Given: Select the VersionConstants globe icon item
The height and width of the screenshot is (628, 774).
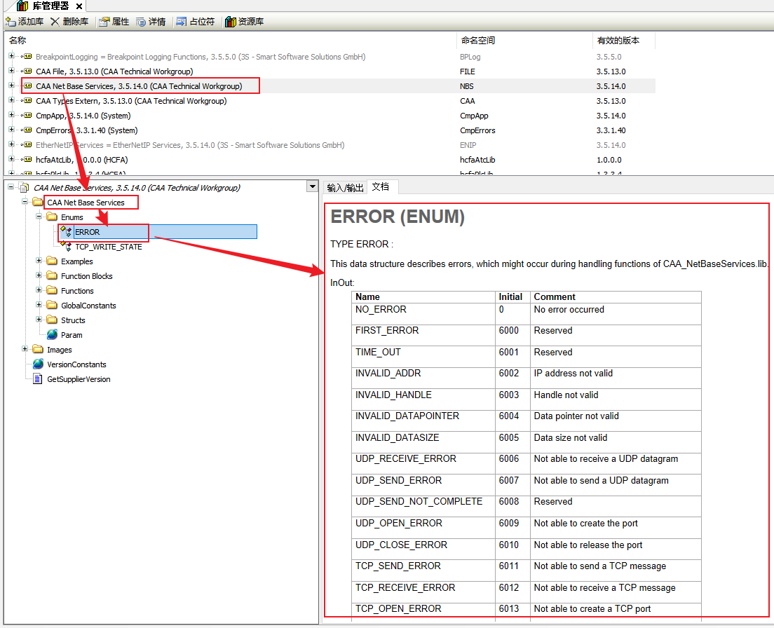Looking at the screenshot, I should tap(38, 364).
